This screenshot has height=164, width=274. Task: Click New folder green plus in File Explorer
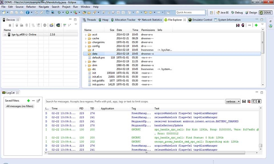click(256, 25)
